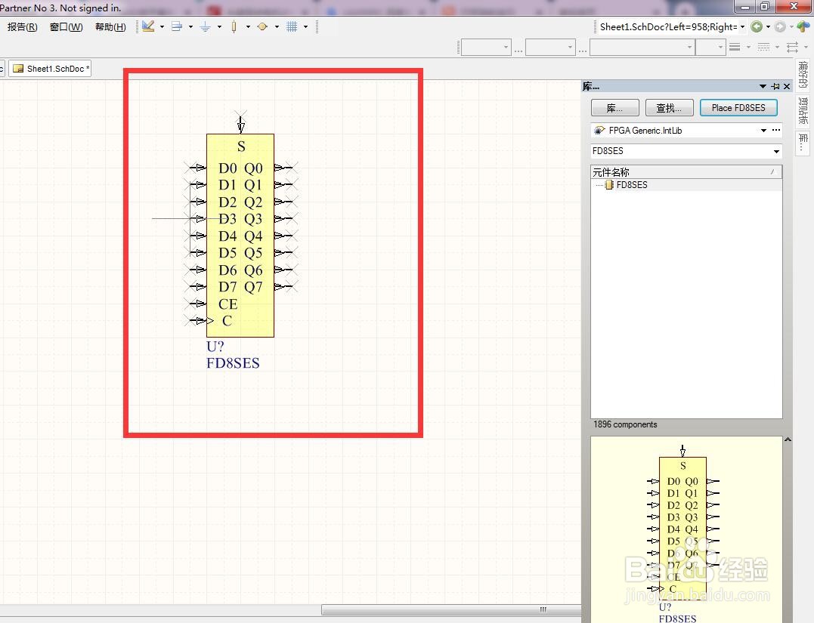Expand the power sources dropdown arrow
This screenshot has height=623, width=814.
click(x=219, y=27)
